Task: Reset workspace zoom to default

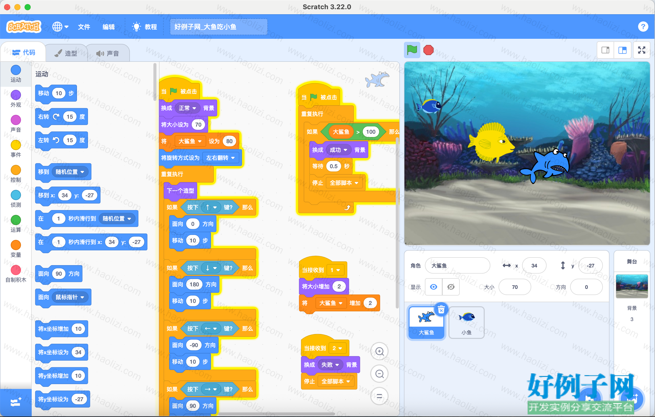Action: 379,396
